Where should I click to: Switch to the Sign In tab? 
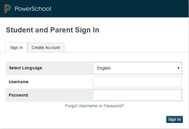pyautogui.click(x=17, y=48)
